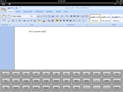Switch to Page Layout tab
Screen dimensions: 123x92
28,11
